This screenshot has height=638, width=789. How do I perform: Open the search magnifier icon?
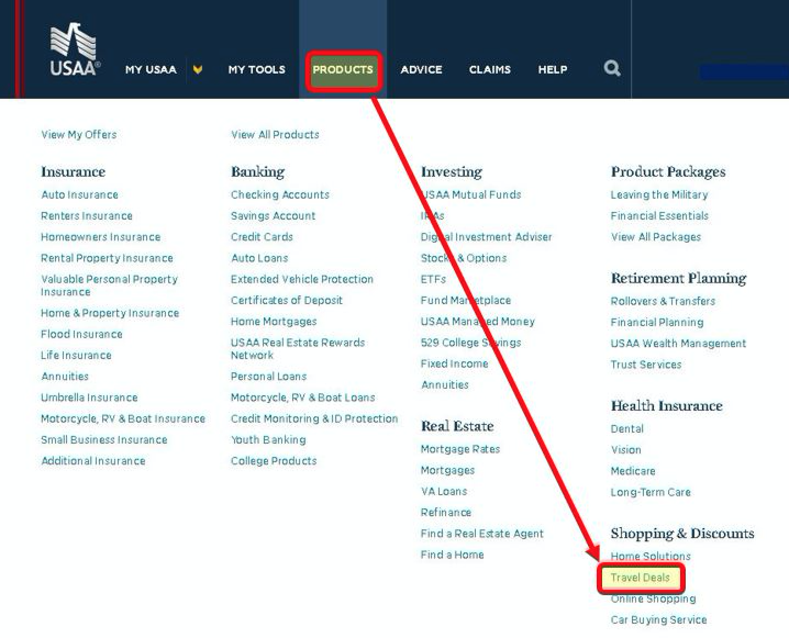pyautogui.click(x=612, y=69)
